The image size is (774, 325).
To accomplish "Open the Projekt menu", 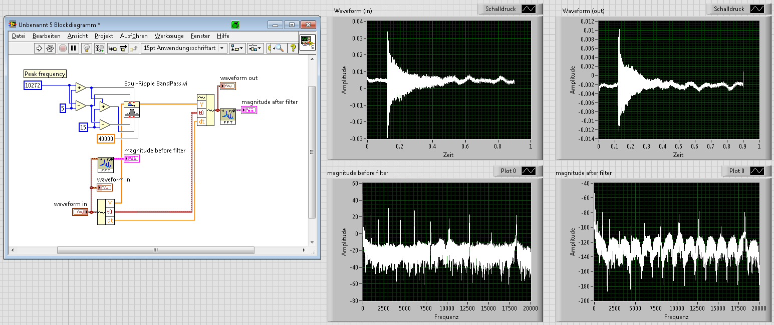I will coord(104,36).
